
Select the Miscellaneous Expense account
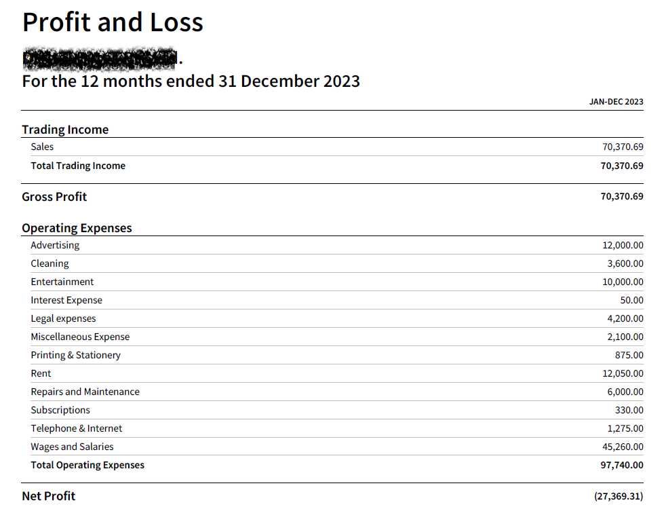[80, 337]
